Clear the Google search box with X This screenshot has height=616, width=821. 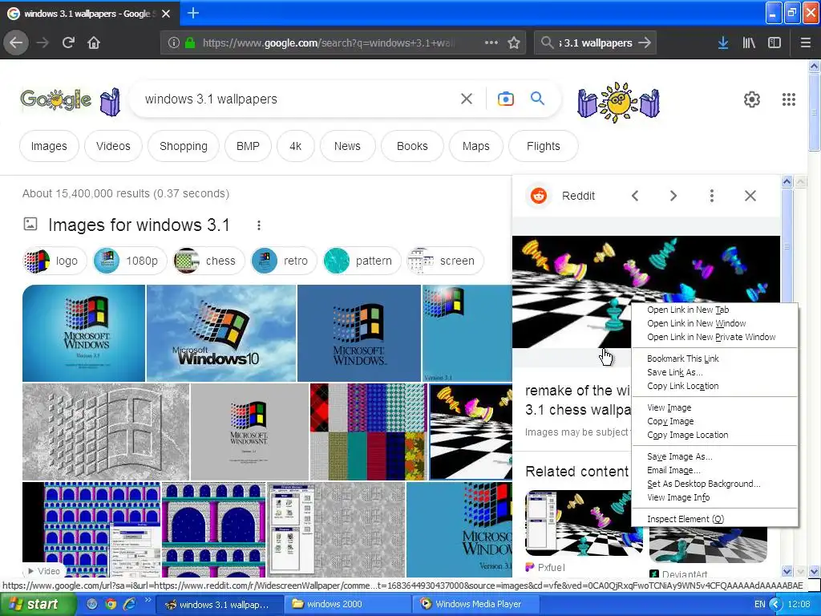pyautogui.click(x=467, y=99)
